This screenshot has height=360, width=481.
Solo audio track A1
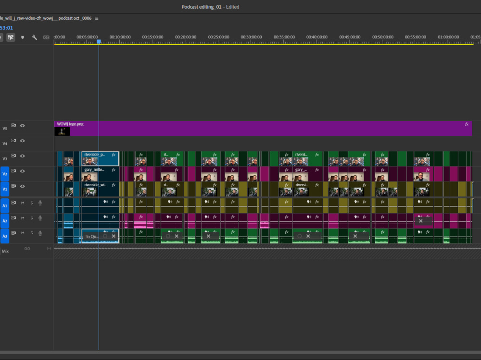point(32,203)
